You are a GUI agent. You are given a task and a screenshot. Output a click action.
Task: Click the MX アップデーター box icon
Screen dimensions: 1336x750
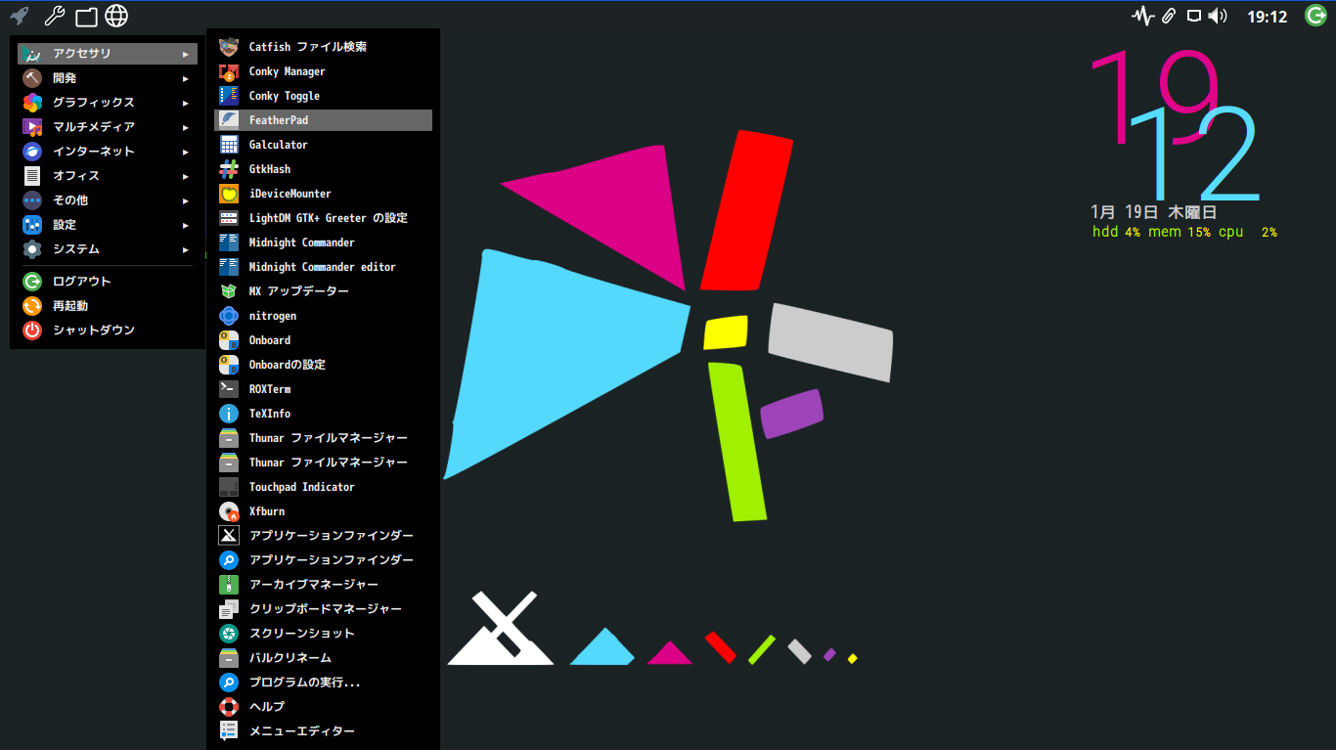click(229, 291)
